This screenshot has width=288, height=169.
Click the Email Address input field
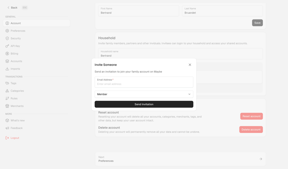point(144,82)
